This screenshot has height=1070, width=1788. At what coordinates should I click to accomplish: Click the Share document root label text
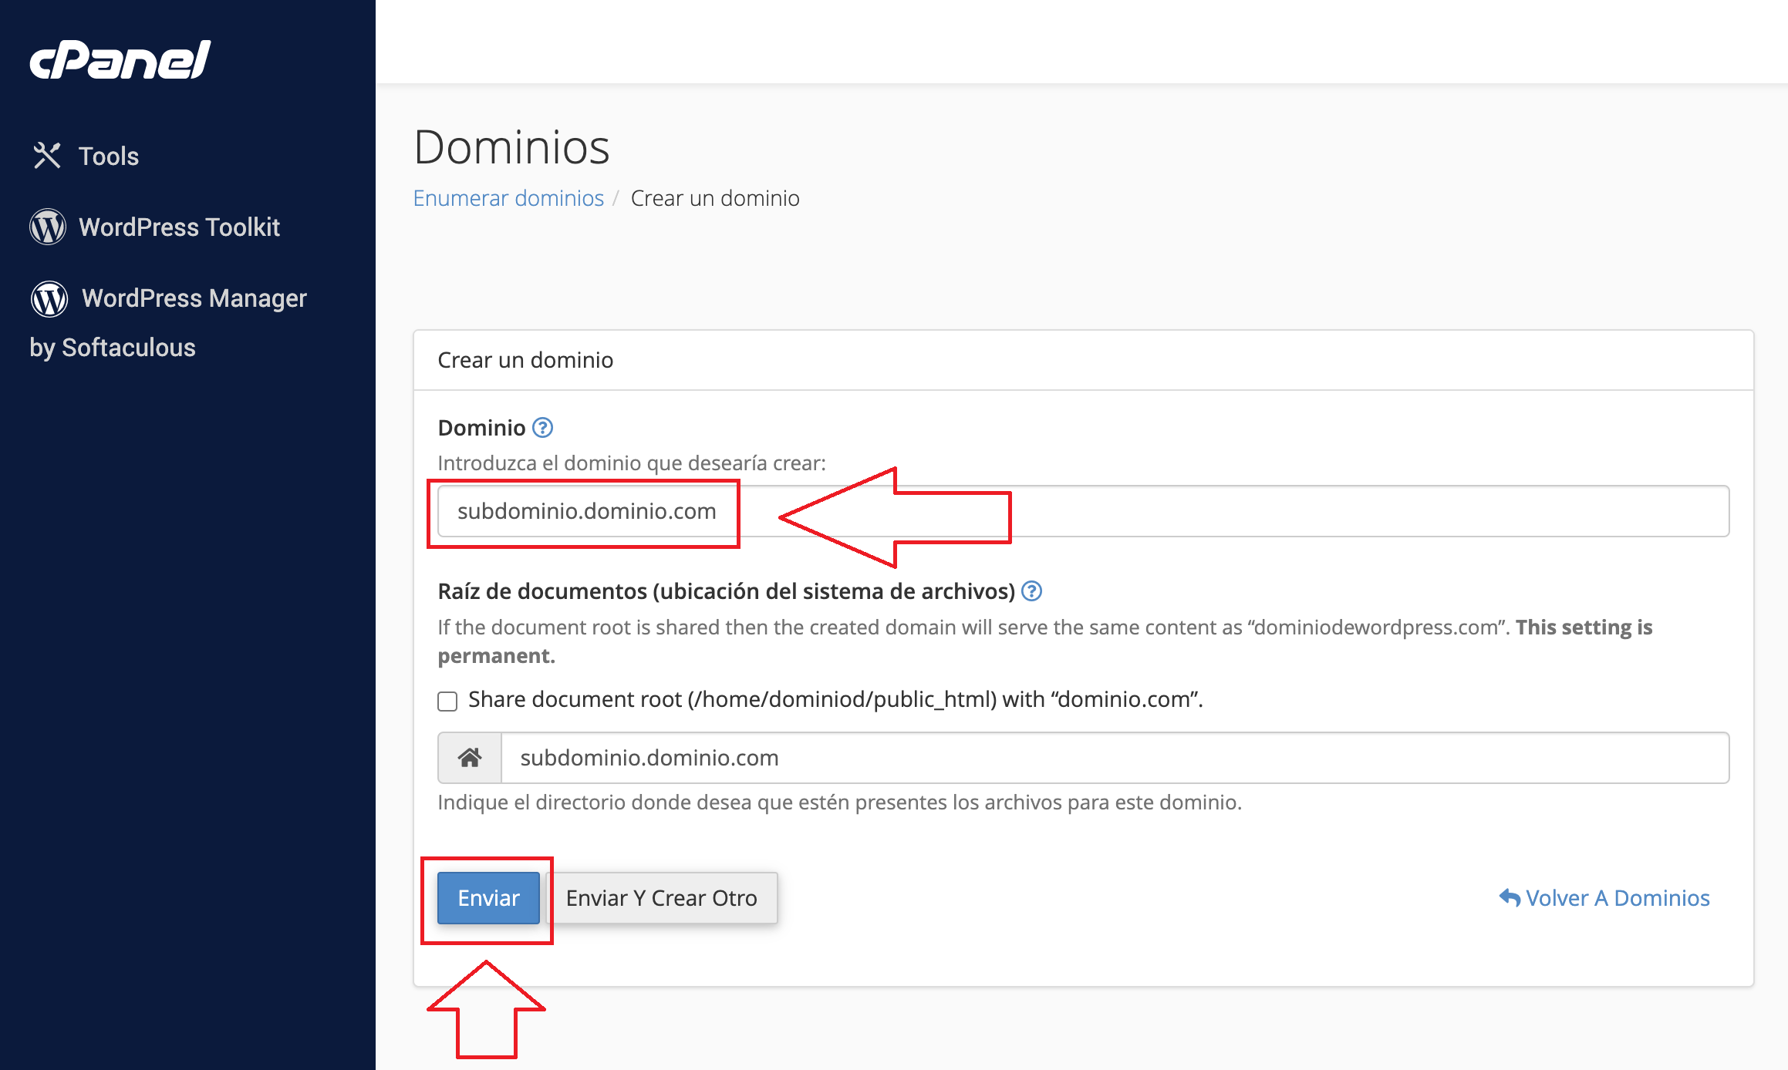click(835, 699)
